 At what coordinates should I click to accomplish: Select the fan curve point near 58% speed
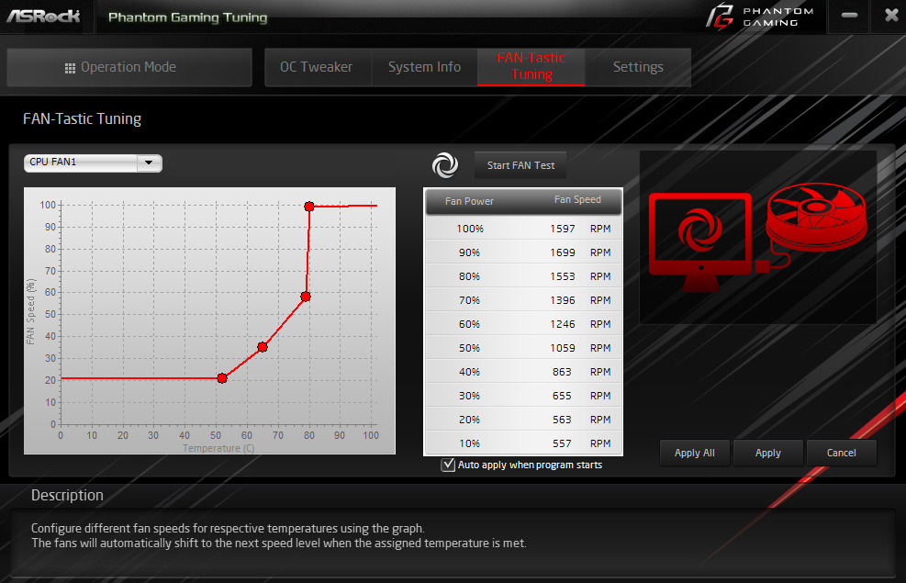[x=306, y=297]
